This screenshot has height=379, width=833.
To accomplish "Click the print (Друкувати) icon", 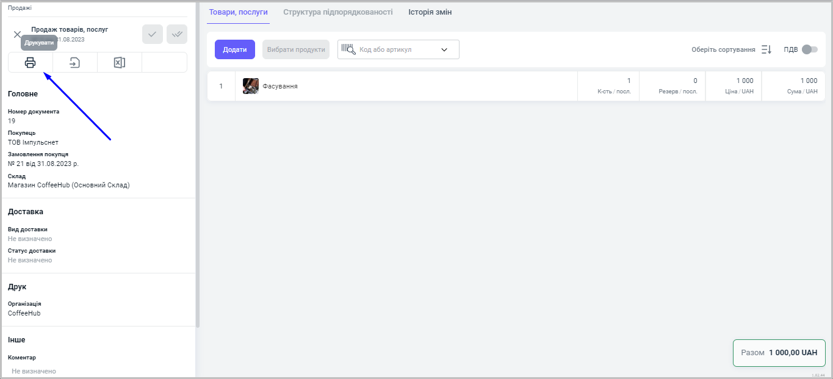I will 30,62.
